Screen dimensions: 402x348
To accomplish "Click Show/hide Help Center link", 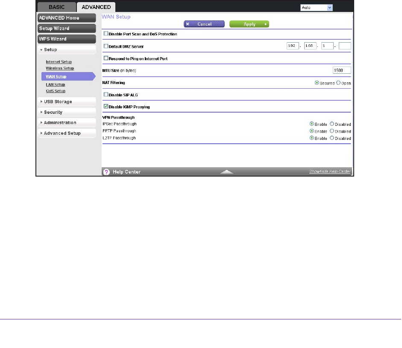I will point(330,171).
